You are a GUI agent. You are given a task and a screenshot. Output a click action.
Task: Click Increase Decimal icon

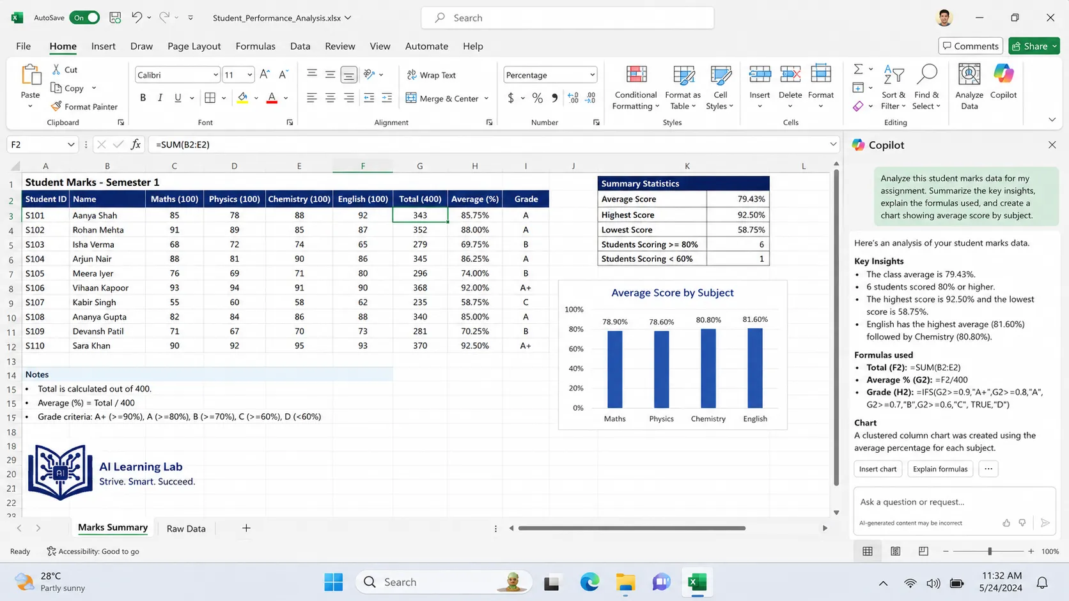[573, 98]
